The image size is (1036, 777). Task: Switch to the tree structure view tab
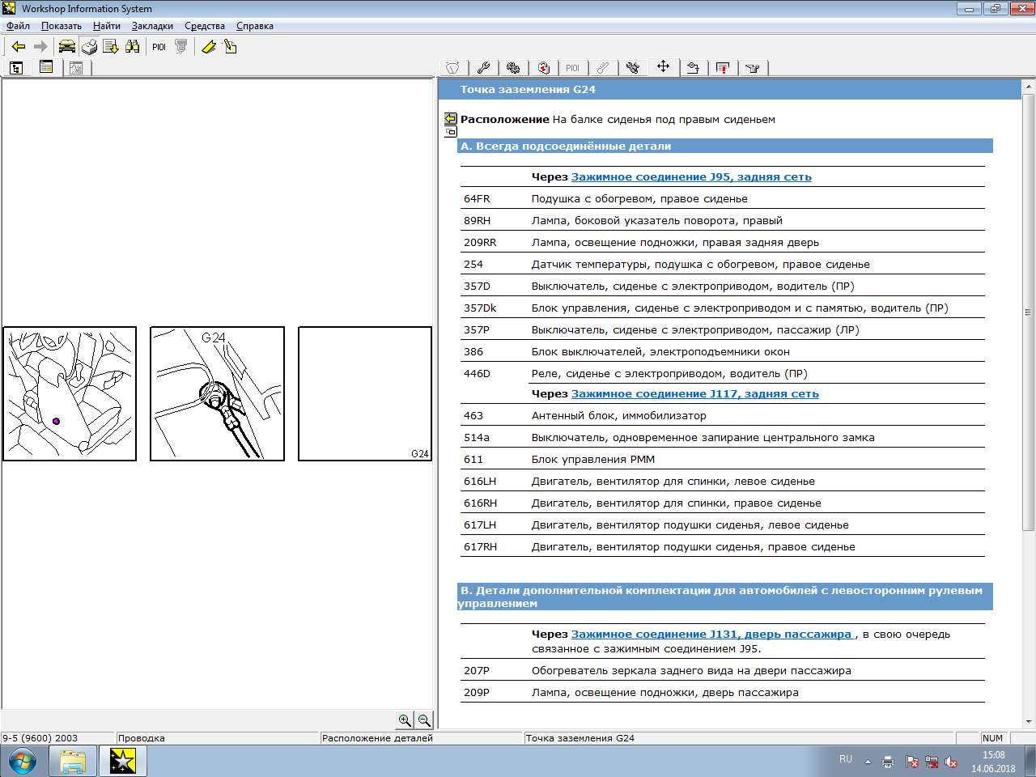pos(16,68)
